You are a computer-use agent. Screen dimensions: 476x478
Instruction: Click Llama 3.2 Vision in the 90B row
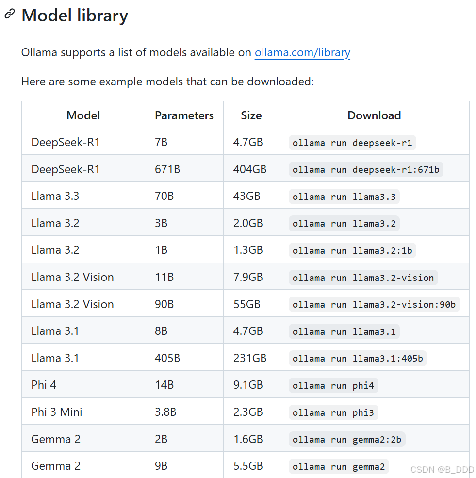click(x=72, y=304)
